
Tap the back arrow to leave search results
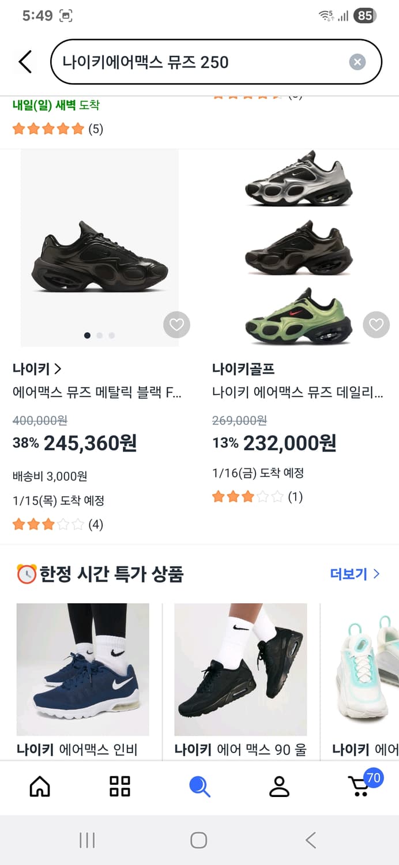(x=24, y=61)
